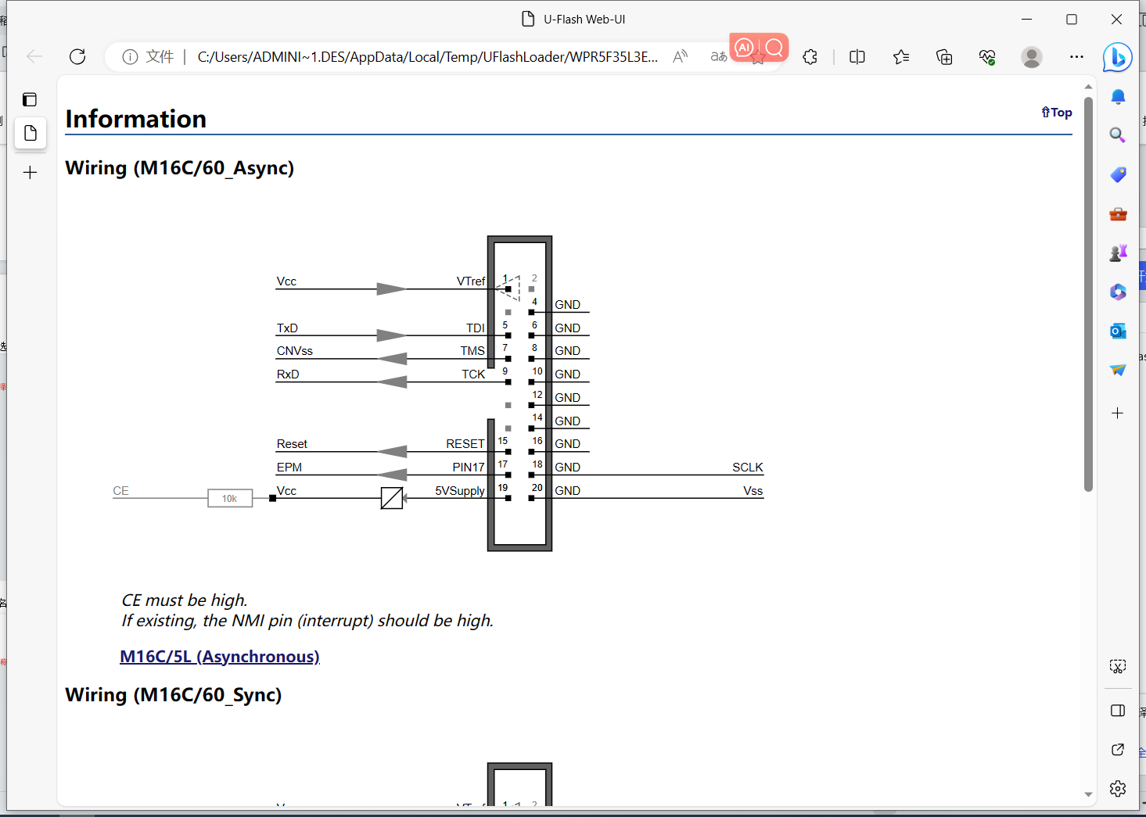Click the Information heading
This screenshot has height=817, width=1146.
click(x=136, y=119)
